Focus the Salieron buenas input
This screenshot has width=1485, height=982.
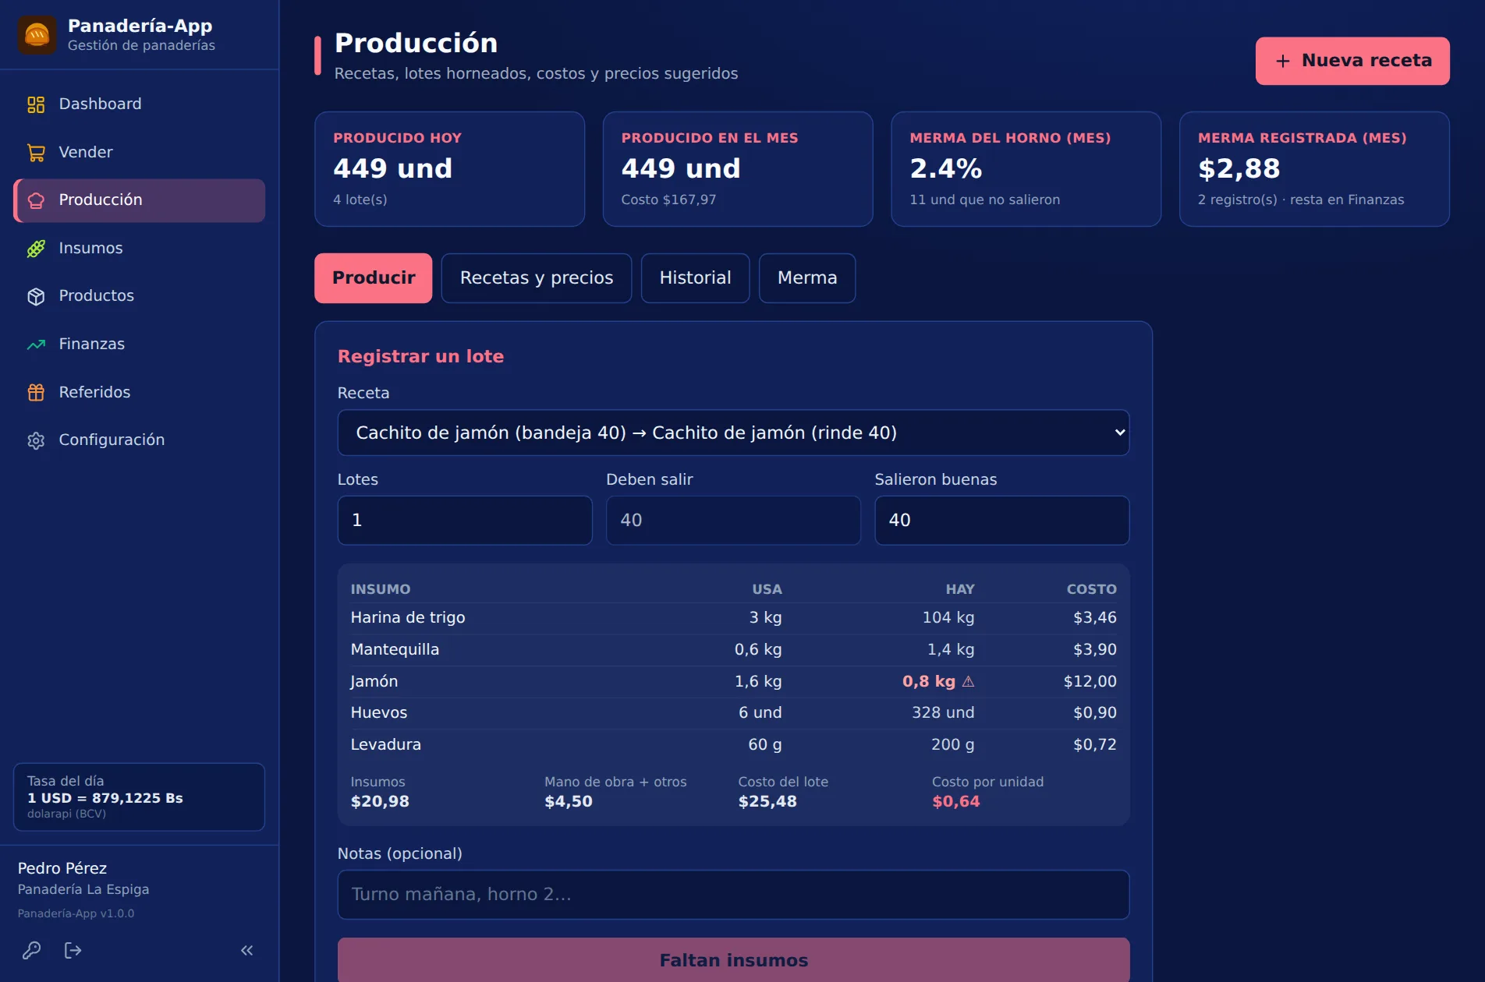coord(1001,521)
